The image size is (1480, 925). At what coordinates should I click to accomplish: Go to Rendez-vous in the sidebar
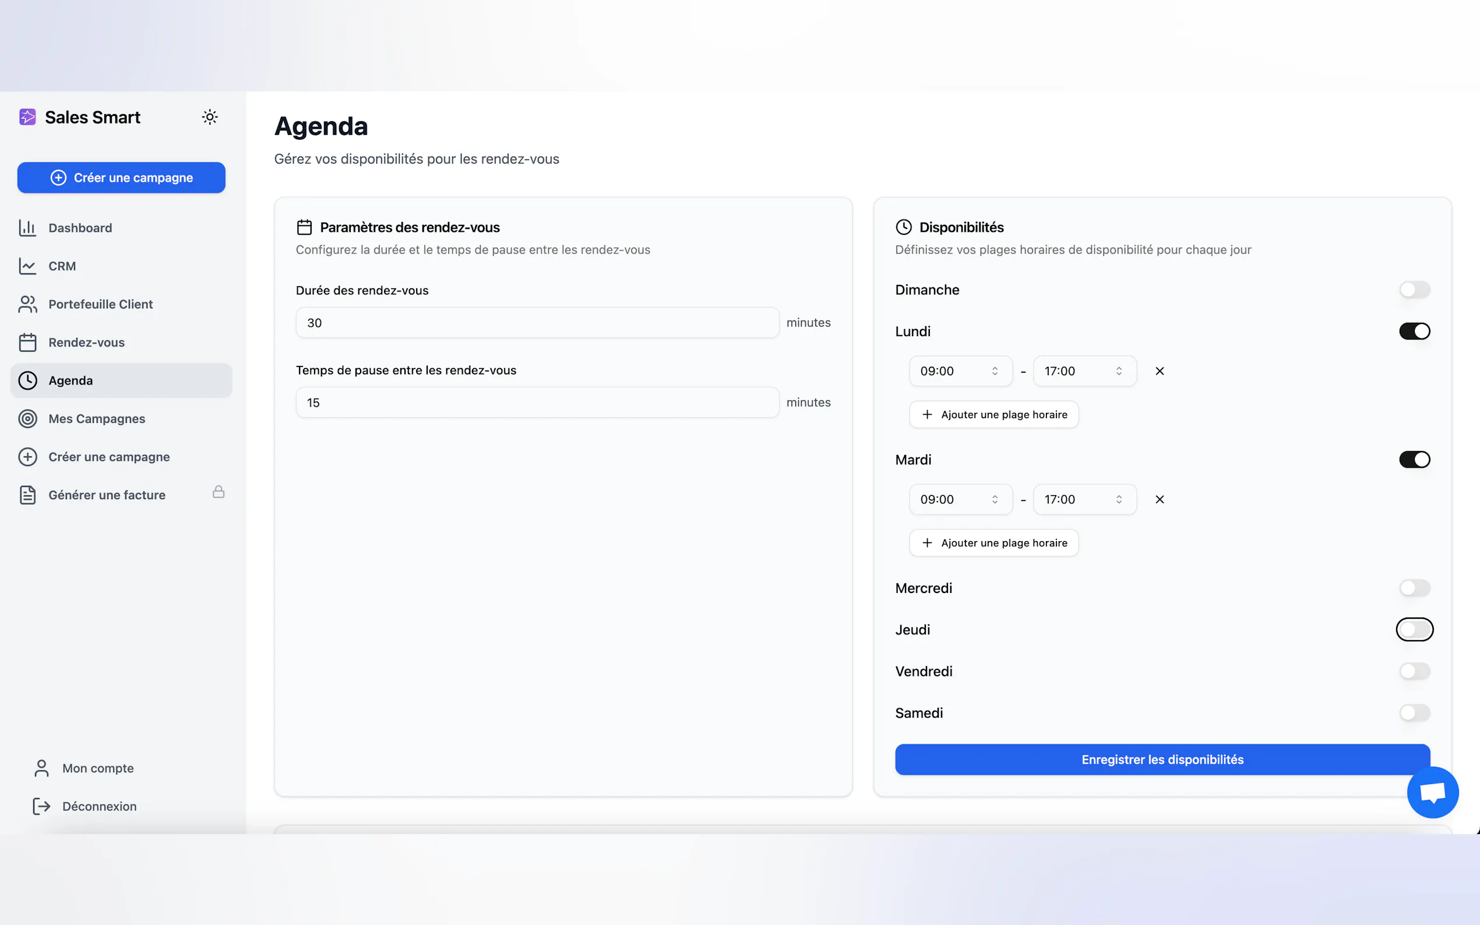click(86, 343)
